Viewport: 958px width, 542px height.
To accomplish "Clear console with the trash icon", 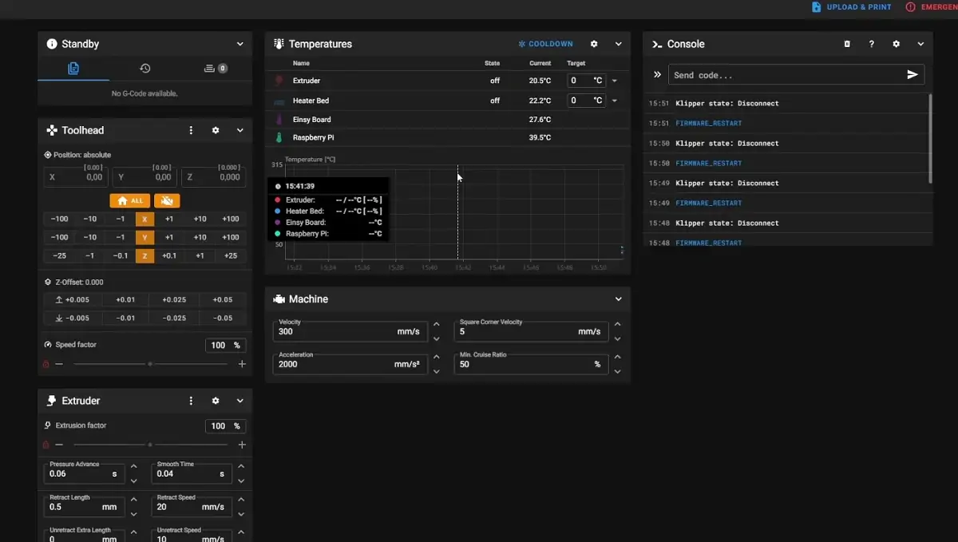I will tap(847, 44).
